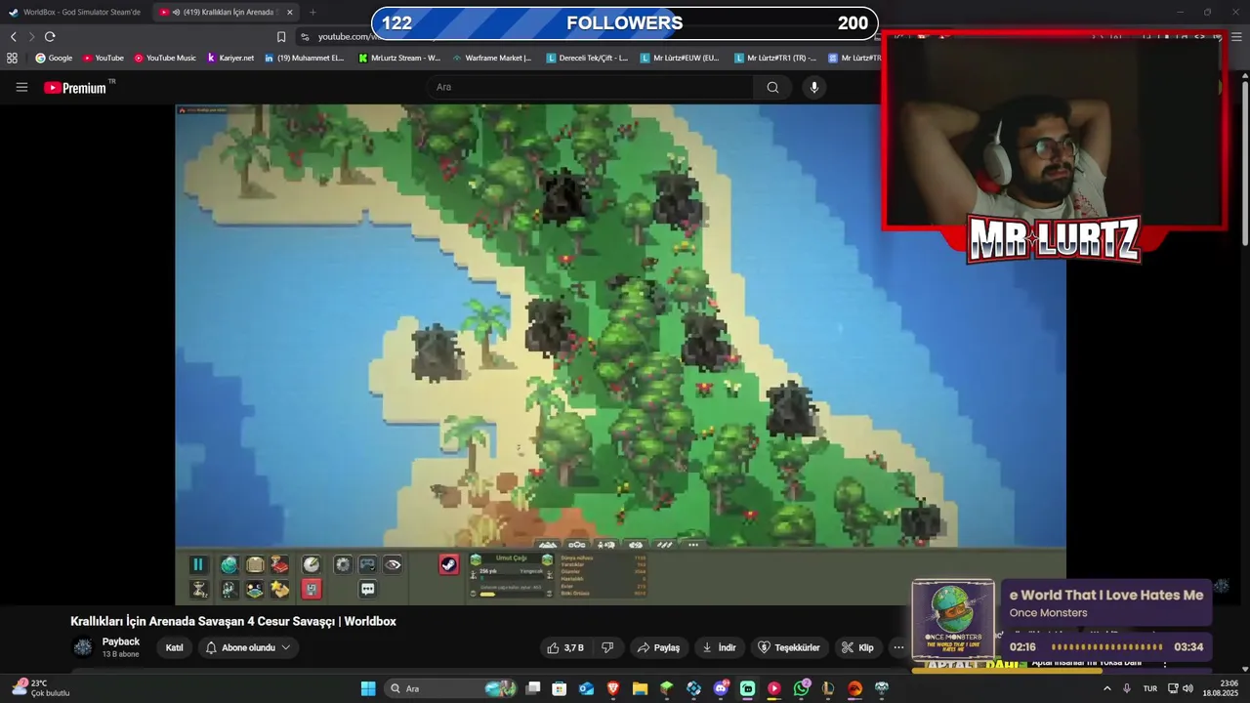Start voice search with microphone icon
Screen dimensions: 1250x703
click(x=814, y=87)
